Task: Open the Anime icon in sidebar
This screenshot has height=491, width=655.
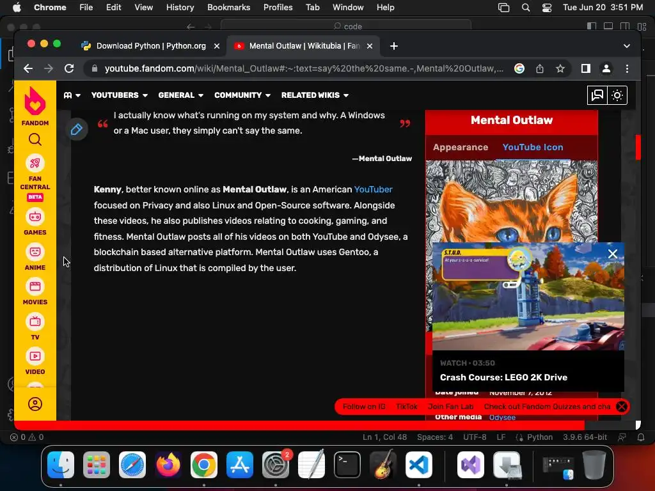Action: (35, 252)
